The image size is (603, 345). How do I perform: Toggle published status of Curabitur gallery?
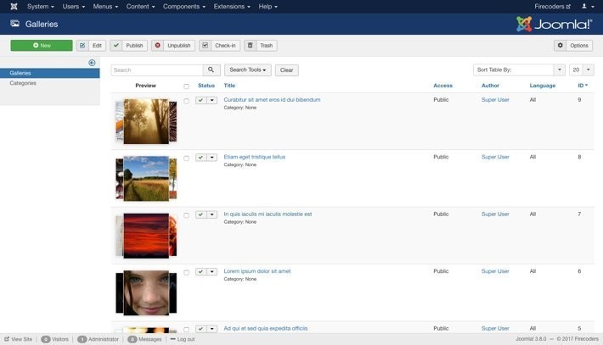pos(200,100)
